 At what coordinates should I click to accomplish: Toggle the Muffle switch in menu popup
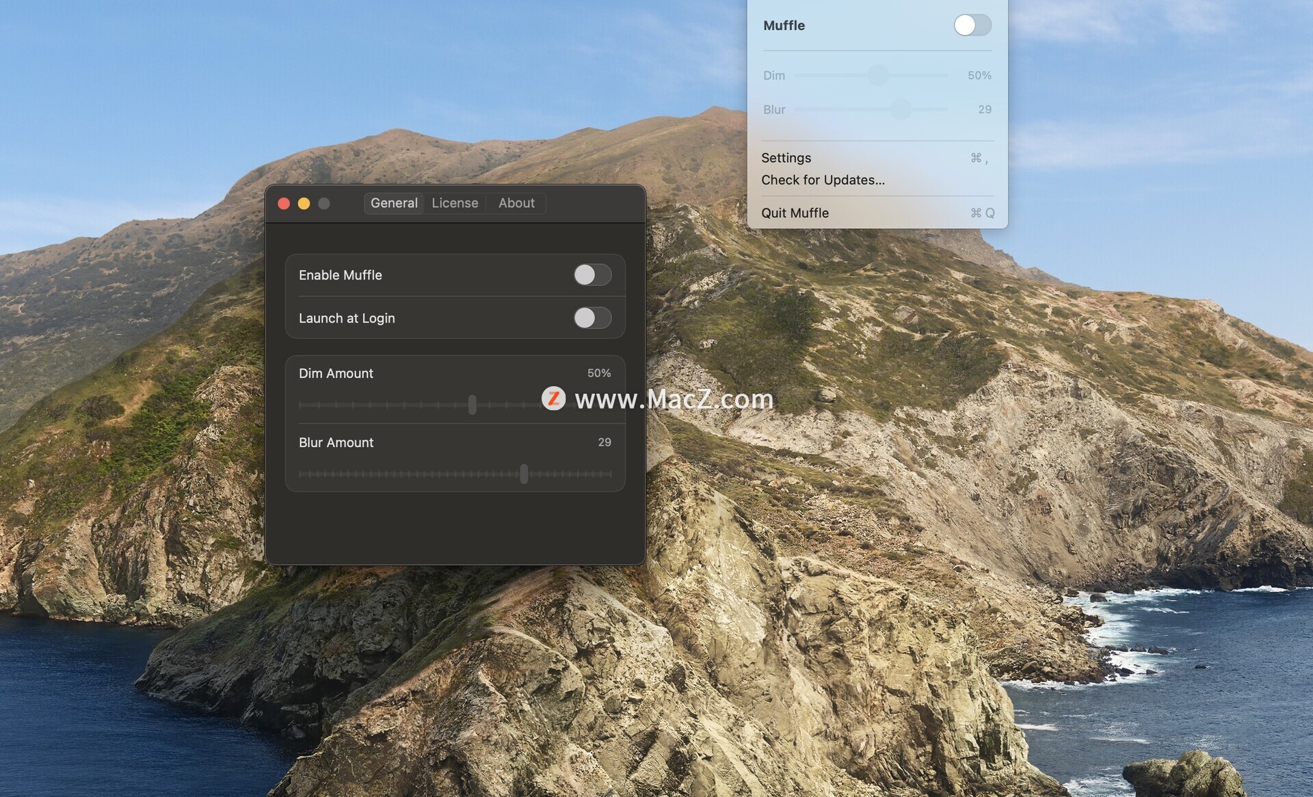[972, 25]
